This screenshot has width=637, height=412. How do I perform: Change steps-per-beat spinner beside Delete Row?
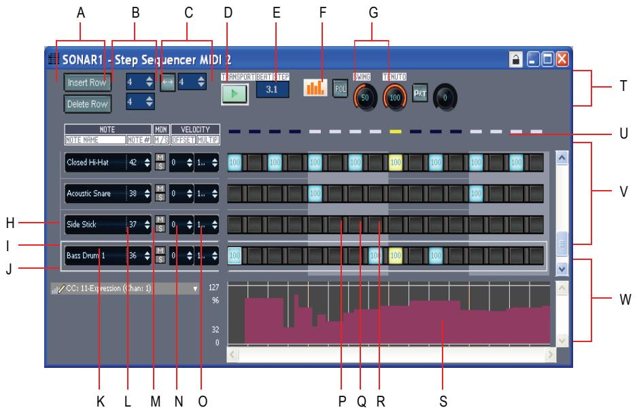click(140, 101)
